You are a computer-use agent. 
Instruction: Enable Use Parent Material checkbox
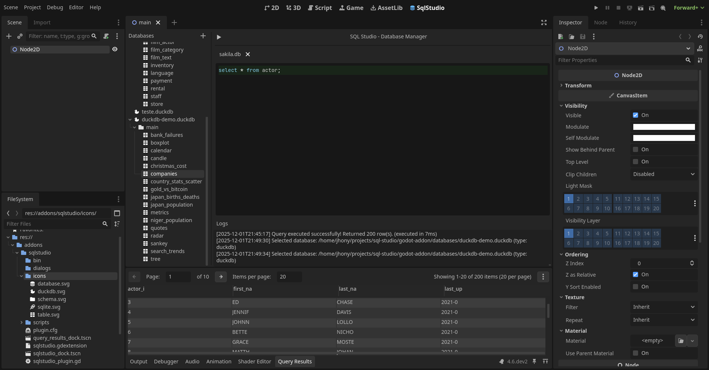(636, 353)
